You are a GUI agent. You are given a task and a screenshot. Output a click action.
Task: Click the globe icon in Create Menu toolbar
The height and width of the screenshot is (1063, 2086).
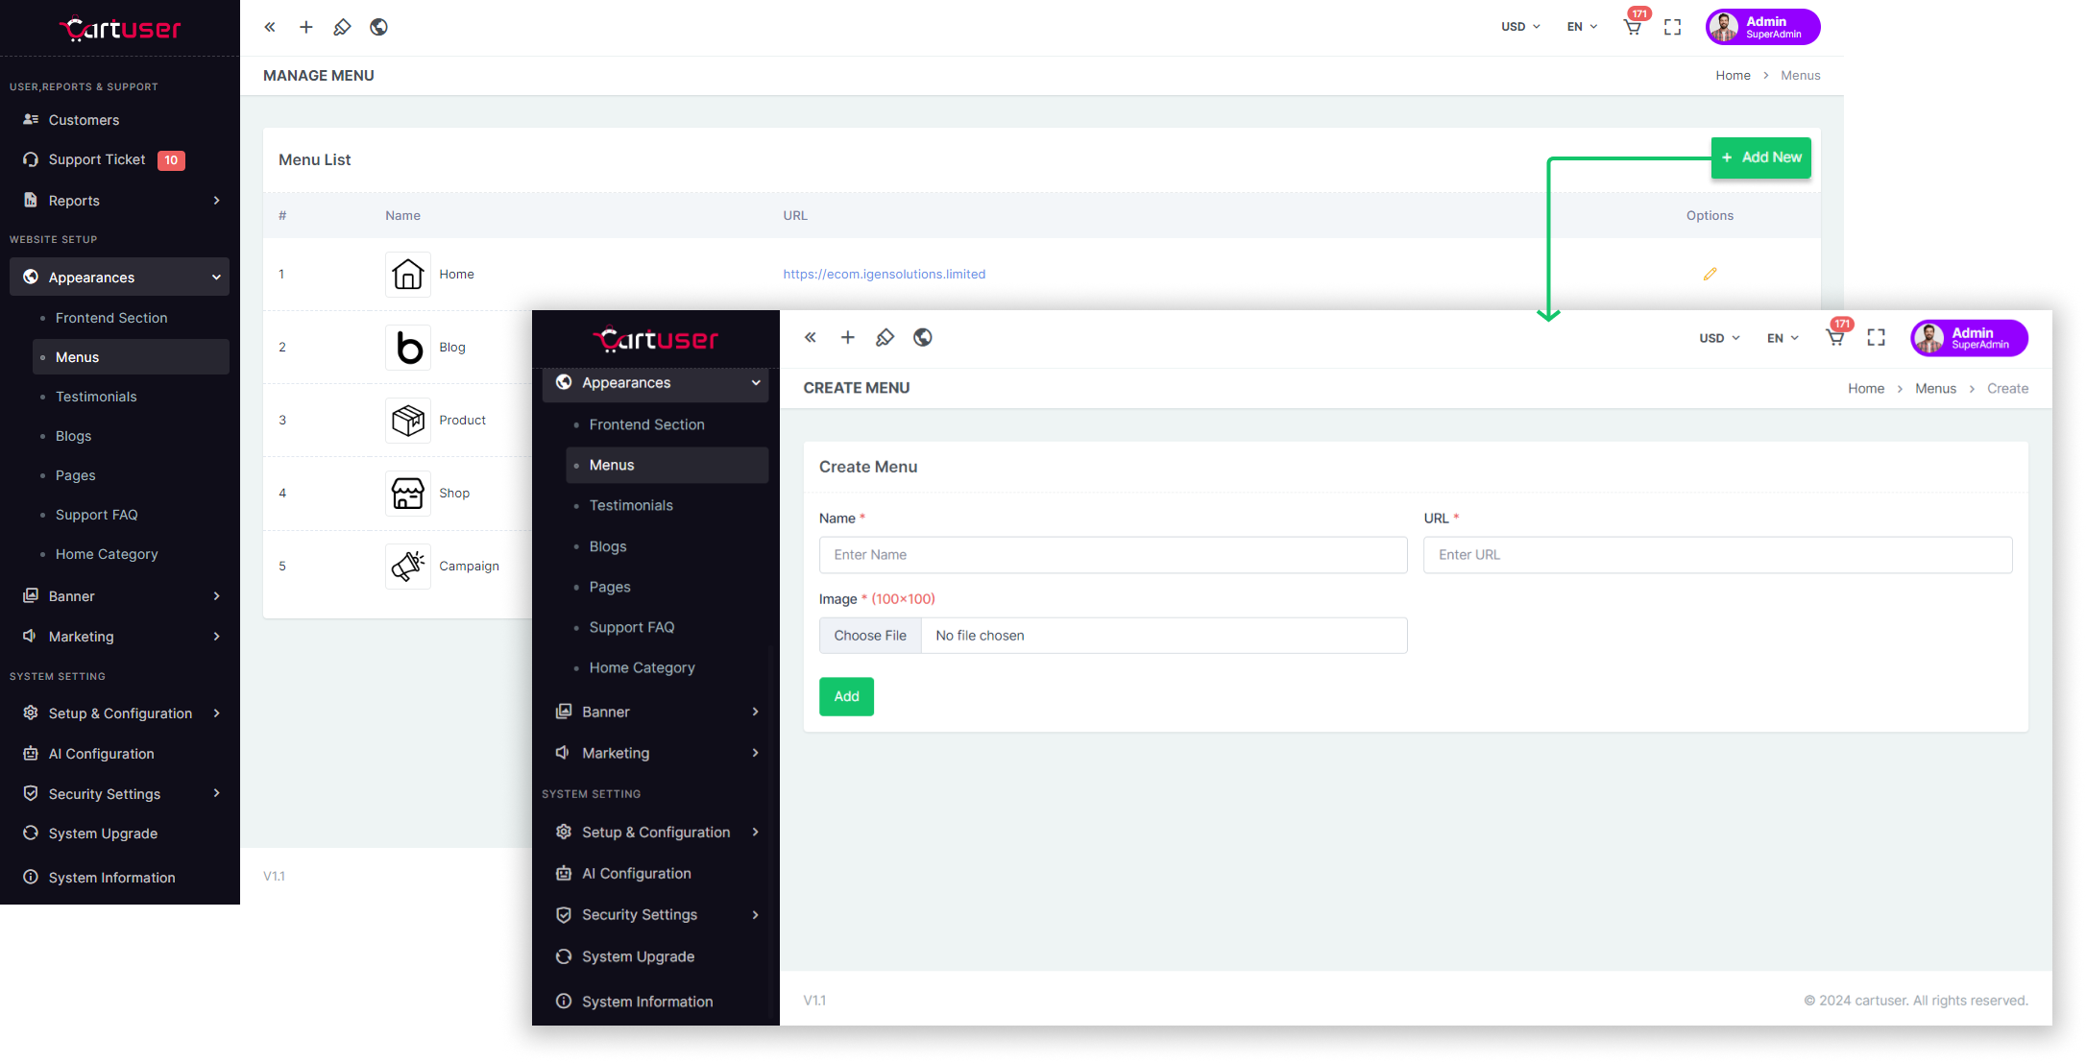pyautogui.click(x=922, y=337)
